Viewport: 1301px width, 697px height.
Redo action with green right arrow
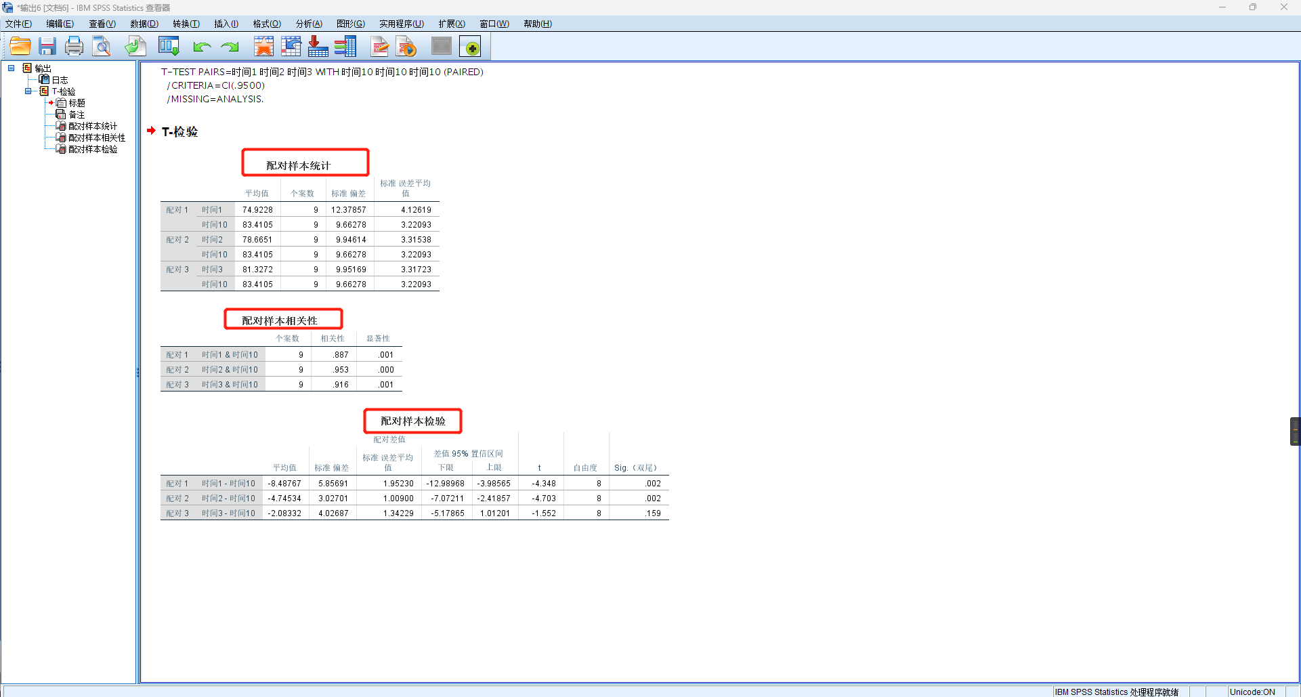[x=230, y=47]
